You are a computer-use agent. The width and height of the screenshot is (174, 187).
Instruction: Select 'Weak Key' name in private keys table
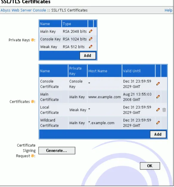click(49, 47)
